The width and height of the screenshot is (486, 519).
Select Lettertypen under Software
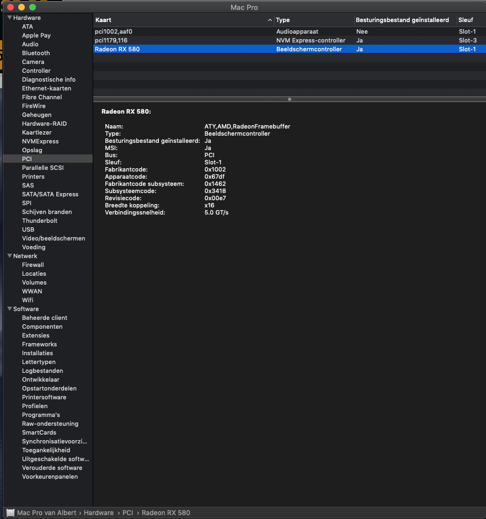point(39,362)
